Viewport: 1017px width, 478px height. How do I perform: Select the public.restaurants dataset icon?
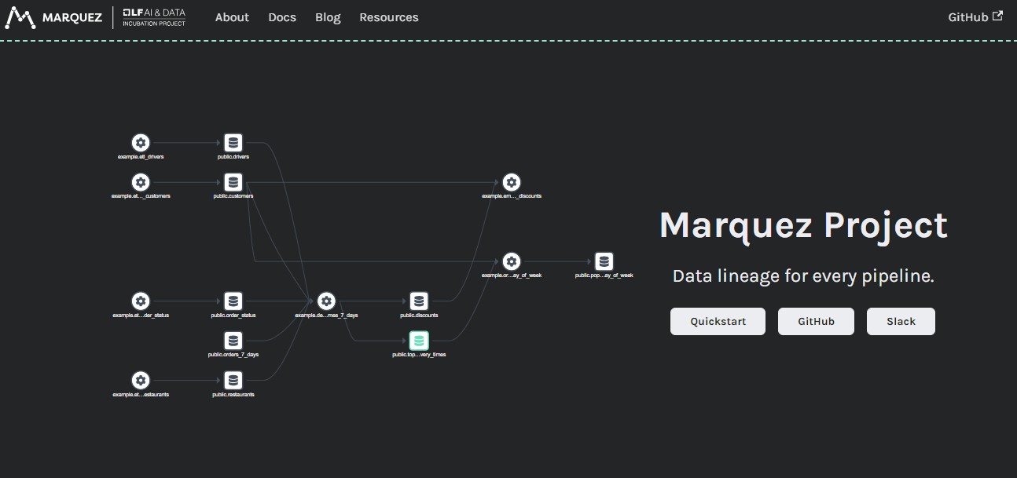pyautogui.click(x=233, y=381)
